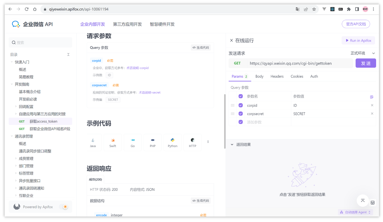Open the 术语说明-corpid link

tap(137, 68)
